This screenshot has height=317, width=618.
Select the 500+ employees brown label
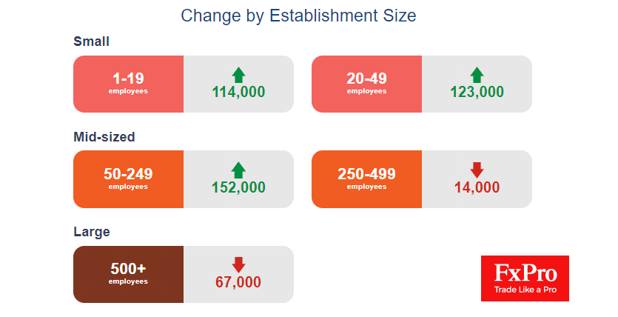tap(128, 274)
